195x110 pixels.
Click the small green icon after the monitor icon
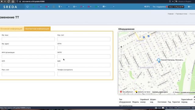[33, 7]
